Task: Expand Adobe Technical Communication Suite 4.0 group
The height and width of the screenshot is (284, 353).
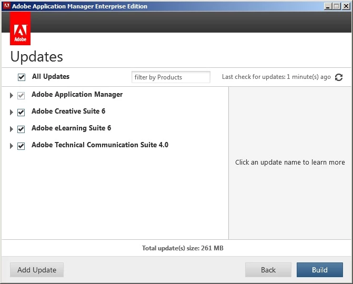Action: (11, 146)
